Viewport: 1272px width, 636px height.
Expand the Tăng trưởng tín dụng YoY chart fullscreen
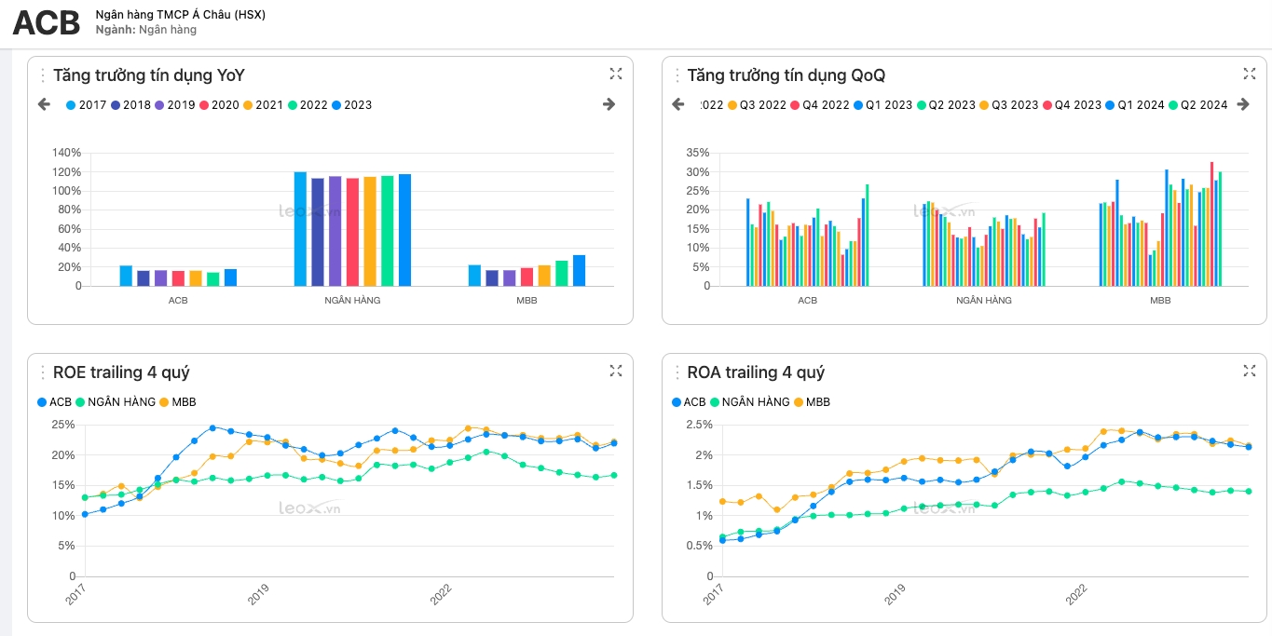pyautogui.click(x=615, y=74)
